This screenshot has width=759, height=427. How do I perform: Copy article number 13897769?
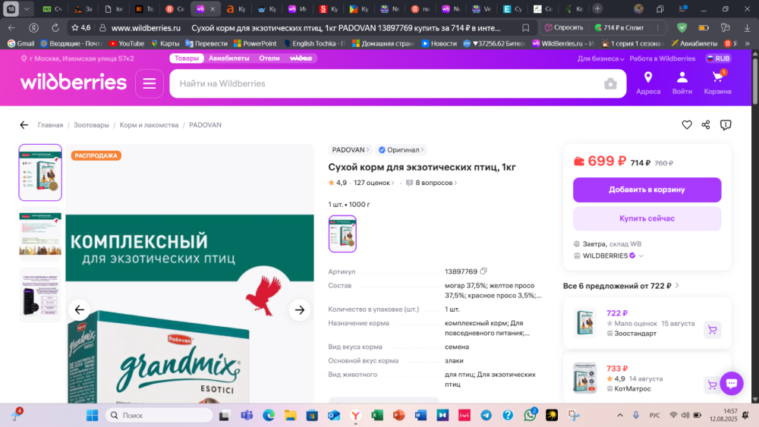click(483, 272)
